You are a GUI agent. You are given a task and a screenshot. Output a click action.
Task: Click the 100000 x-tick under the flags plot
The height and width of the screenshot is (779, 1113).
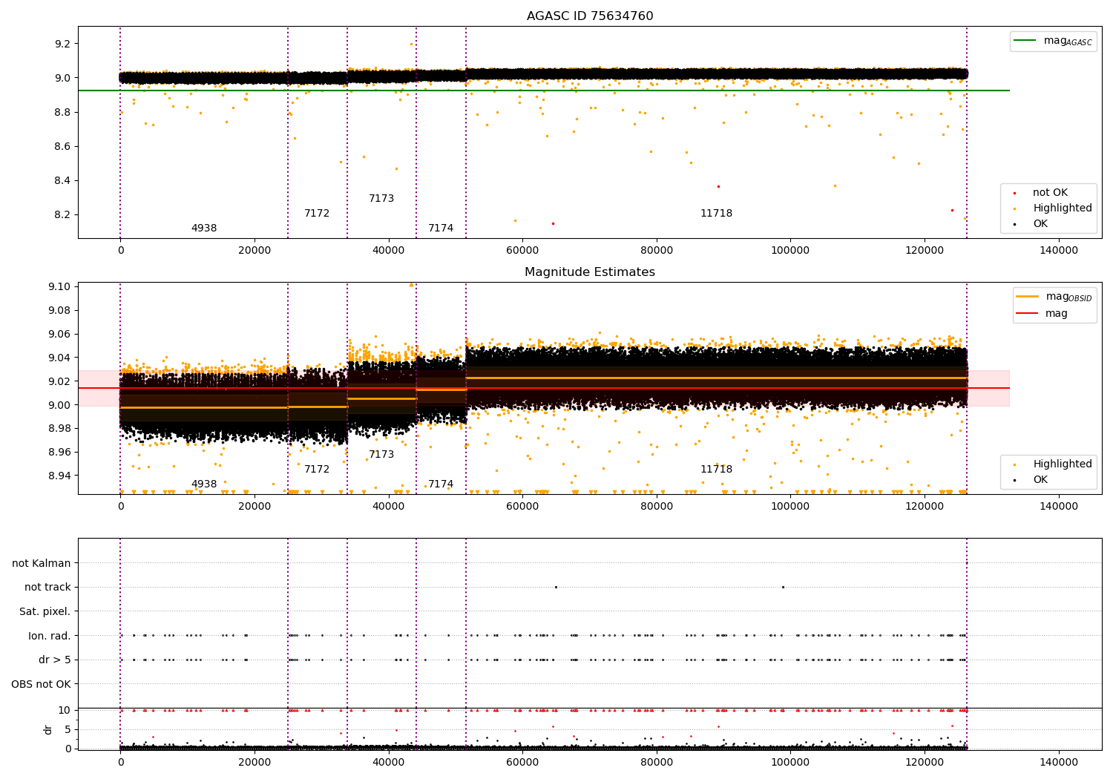coord(790,763)
